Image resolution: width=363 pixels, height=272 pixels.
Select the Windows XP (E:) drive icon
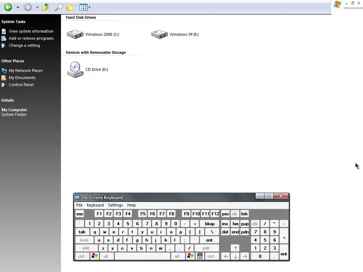[159, 34]
